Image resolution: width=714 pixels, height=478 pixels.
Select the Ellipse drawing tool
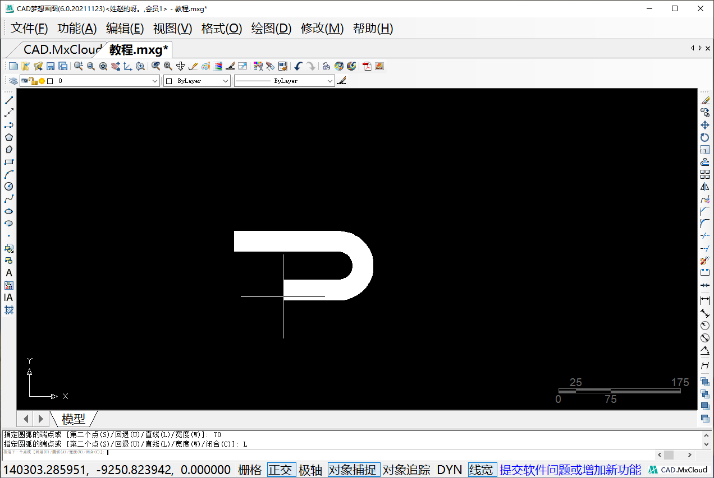(8, 211)
